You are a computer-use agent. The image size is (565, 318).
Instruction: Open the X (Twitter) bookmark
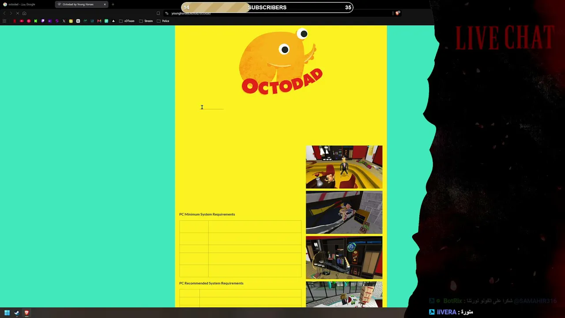[64, 21]
